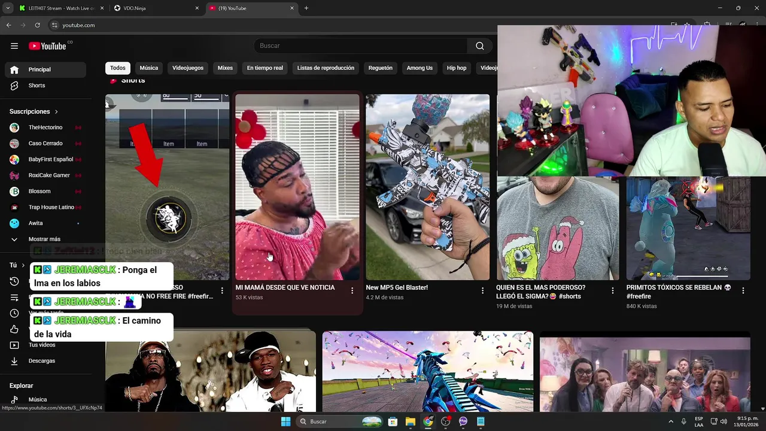Screen dimensions: 766x431
Task: Click the search magnifier button
Action: (x=479, y=46)
